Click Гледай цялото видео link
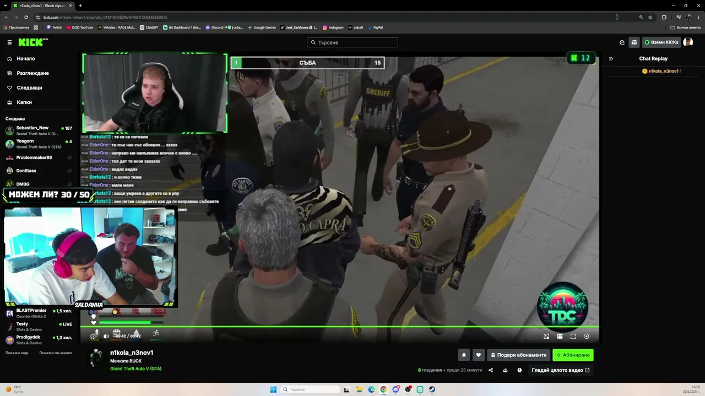 point(560,370)
